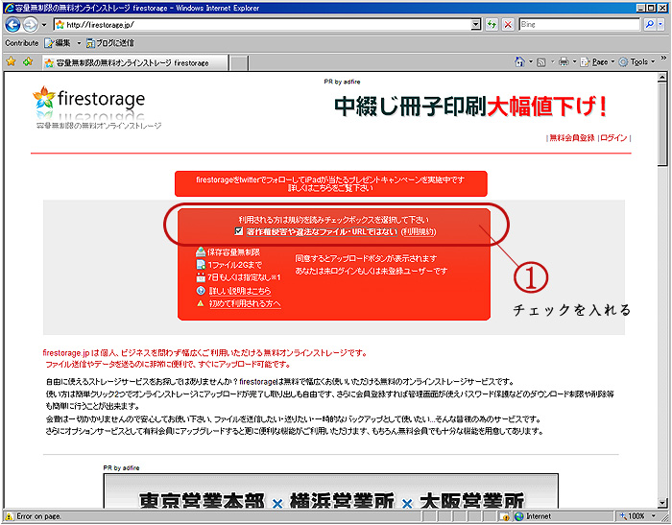Screen dimensions: 672x525
Task: Click the red Stop loading icon
Action: point(508,25)
